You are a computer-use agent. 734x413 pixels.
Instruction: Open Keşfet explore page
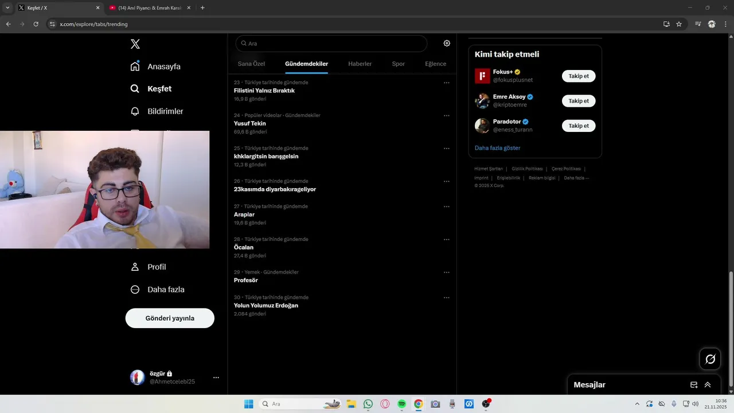[151, 89]
